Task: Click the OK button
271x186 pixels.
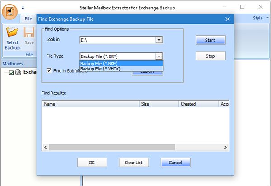Action: (x=92, y=163)
